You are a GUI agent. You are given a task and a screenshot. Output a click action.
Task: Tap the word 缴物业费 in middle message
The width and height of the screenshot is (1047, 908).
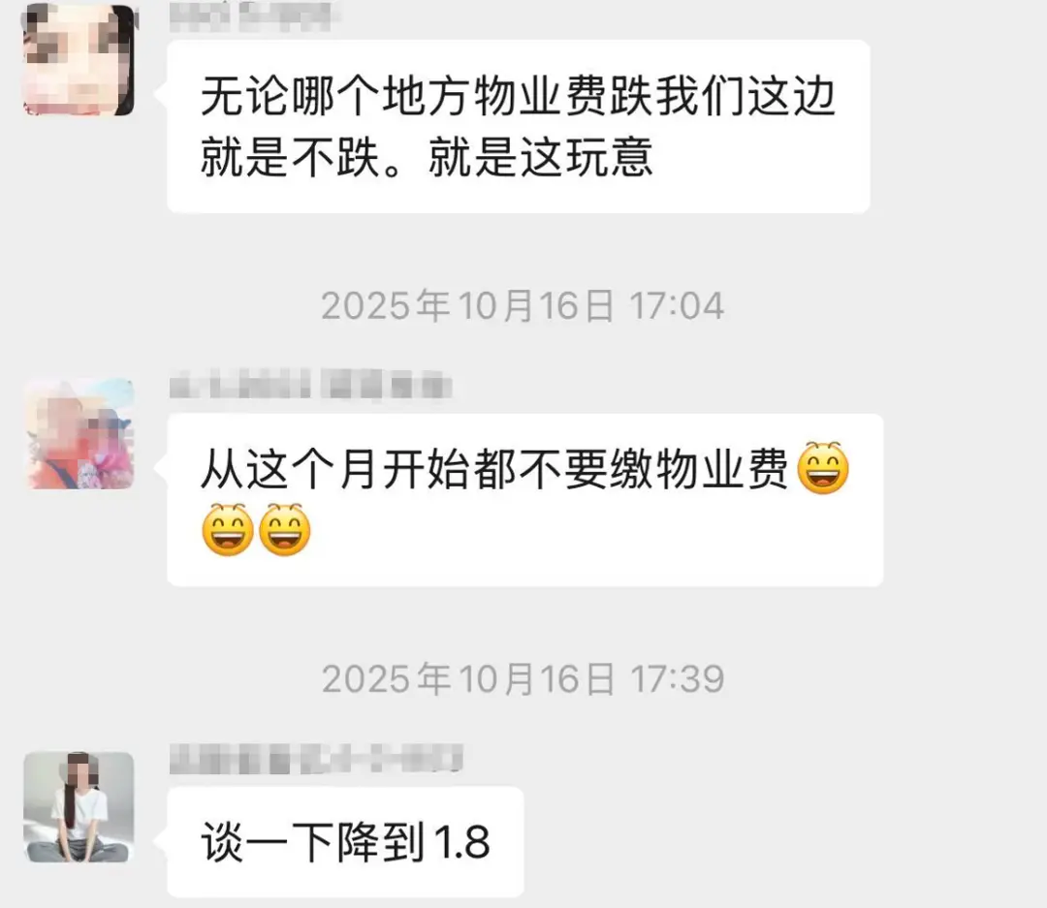pyautogui.click(x=698, y=469)
